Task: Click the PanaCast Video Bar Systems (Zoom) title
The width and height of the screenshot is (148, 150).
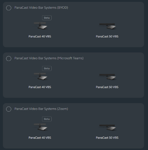Action: click(x=41, y=109)
